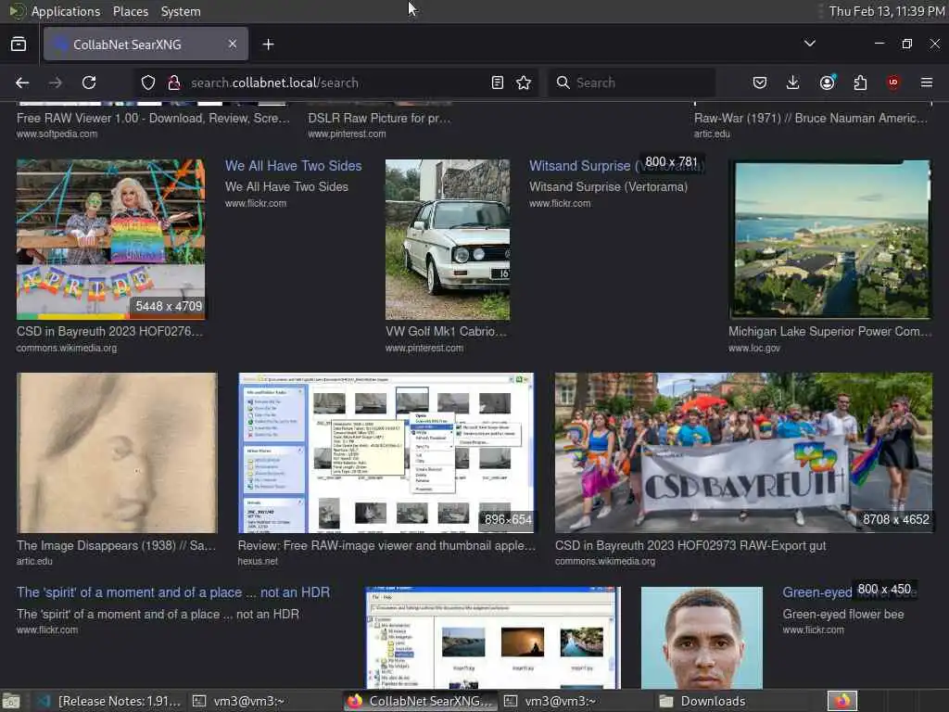
Task: Switch to first vm3@vm3 terminal in taskbar
Action: click(x=238, y=701)
